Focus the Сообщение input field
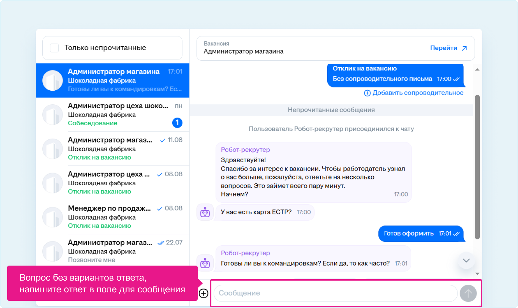Screen dimensions: 518x308 point(335,293)
